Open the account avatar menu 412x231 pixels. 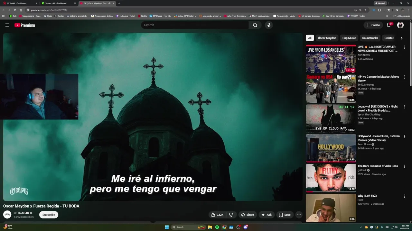[400, 25]
